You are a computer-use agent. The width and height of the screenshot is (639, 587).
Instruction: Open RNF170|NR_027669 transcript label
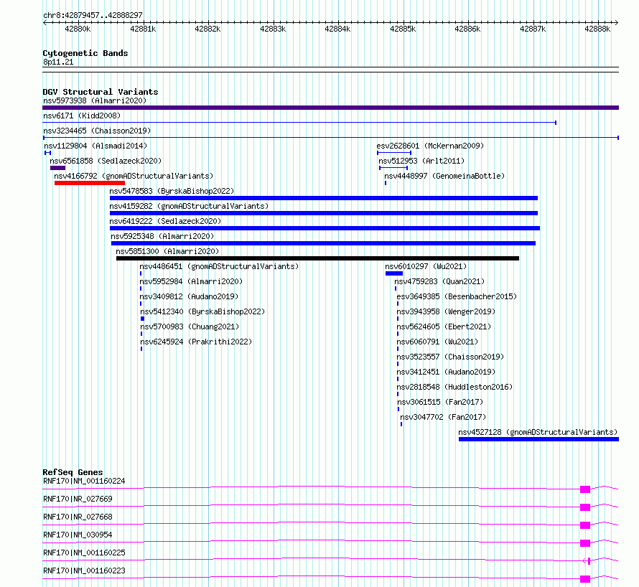coord(78,499)
